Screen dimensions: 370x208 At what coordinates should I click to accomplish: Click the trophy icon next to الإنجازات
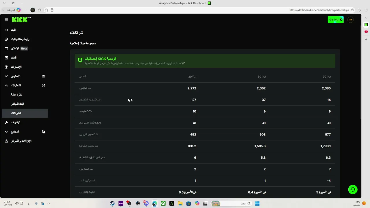6,67
